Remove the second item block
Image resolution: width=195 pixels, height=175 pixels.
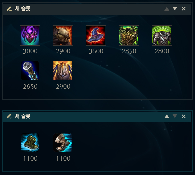184,116
